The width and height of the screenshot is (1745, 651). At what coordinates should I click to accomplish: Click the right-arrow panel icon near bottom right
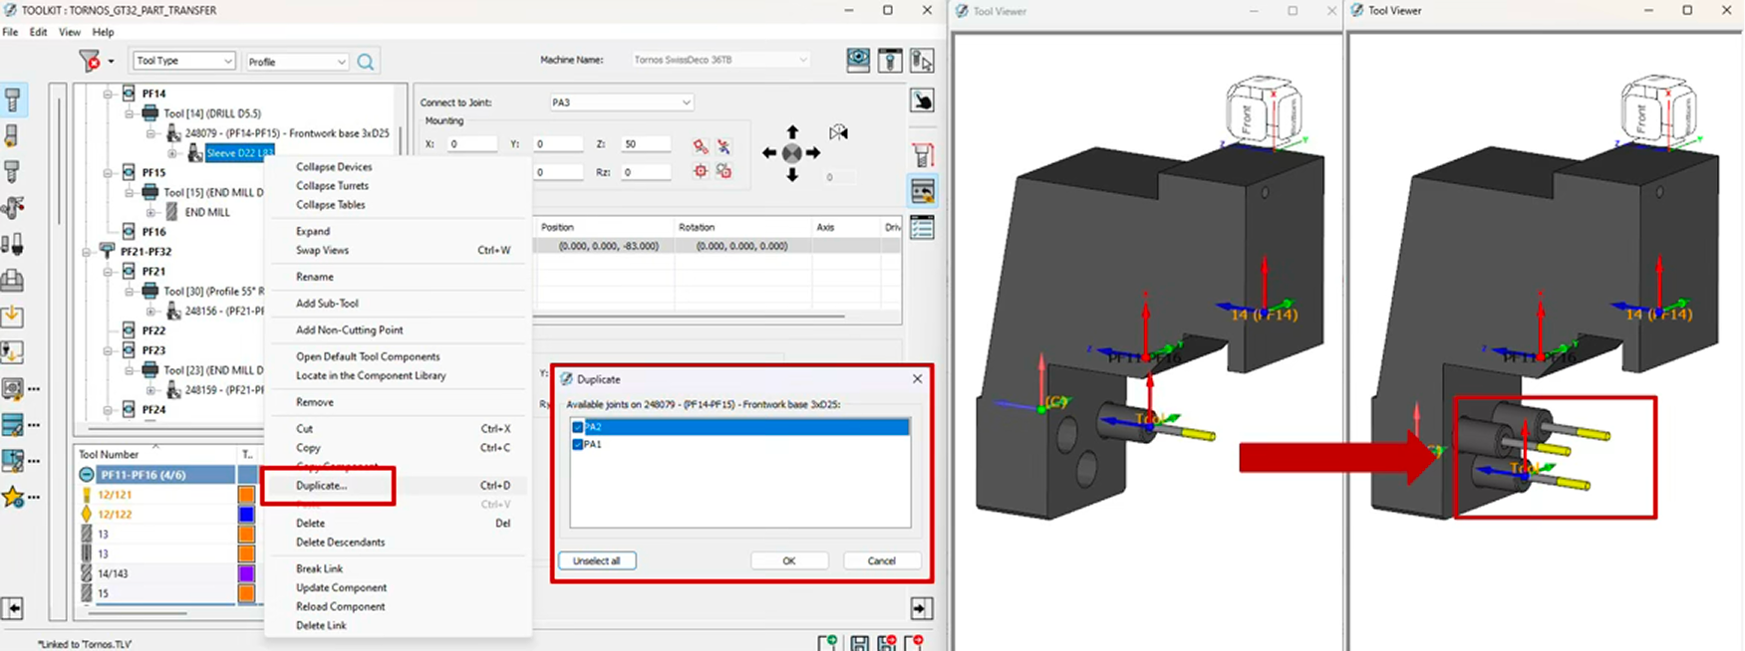coord(922,607)
